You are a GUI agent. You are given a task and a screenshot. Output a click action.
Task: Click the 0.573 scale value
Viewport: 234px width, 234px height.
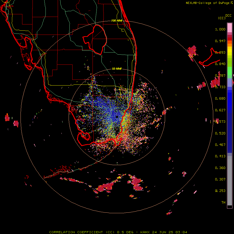pyautogui.click(x=220, y=122)
